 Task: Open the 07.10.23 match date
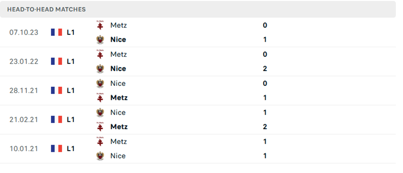[24, 32]
